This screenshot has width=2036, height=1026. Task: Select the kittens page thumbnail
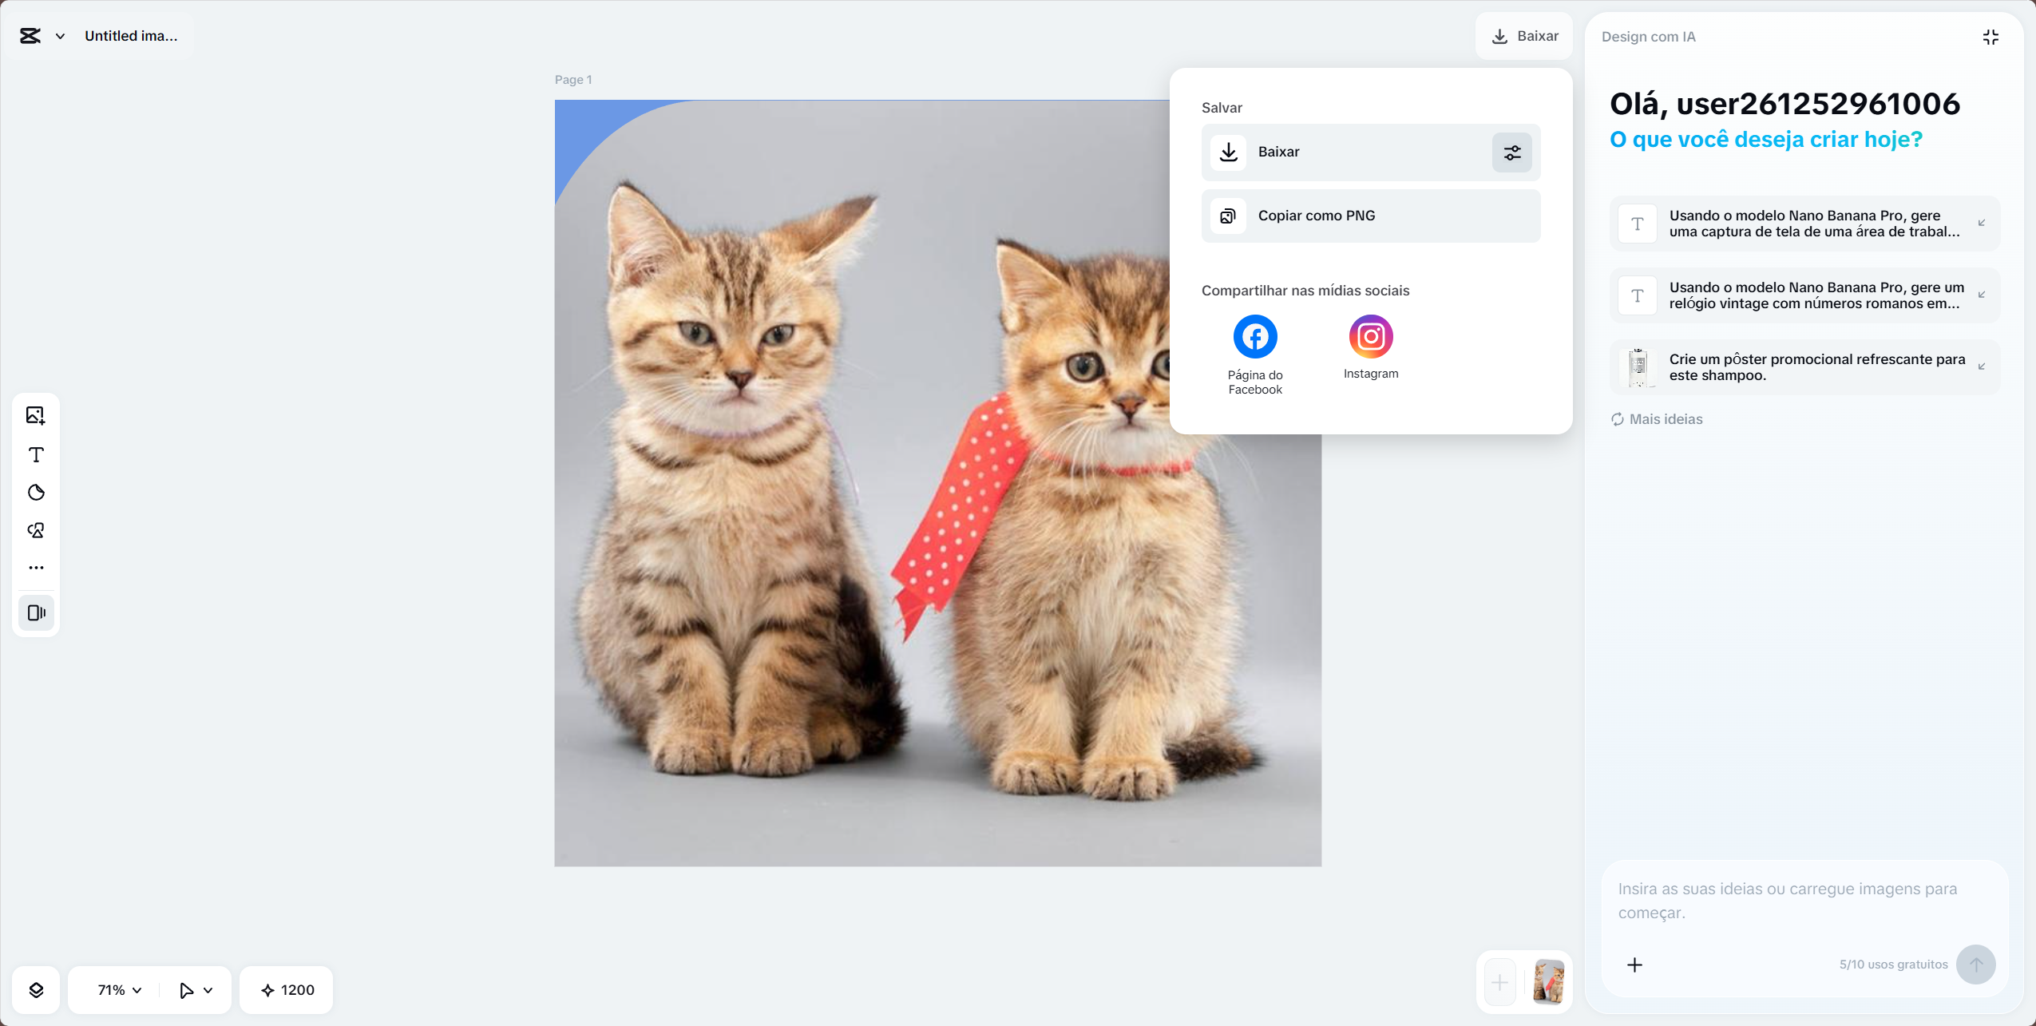(x=1548, y=982)
